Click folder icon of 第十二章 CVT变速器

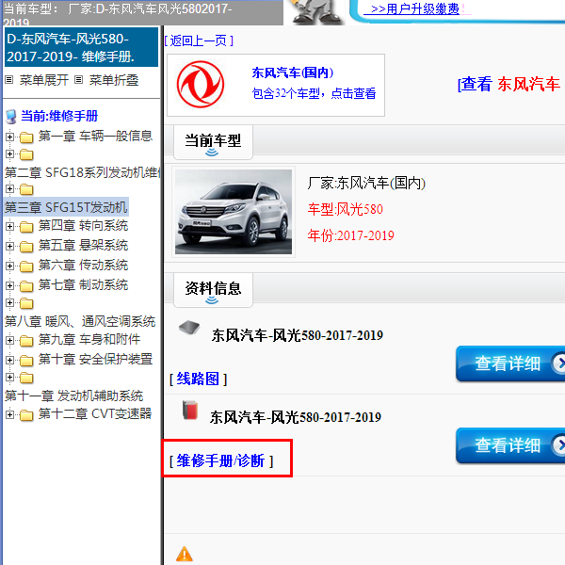(26, 415)
